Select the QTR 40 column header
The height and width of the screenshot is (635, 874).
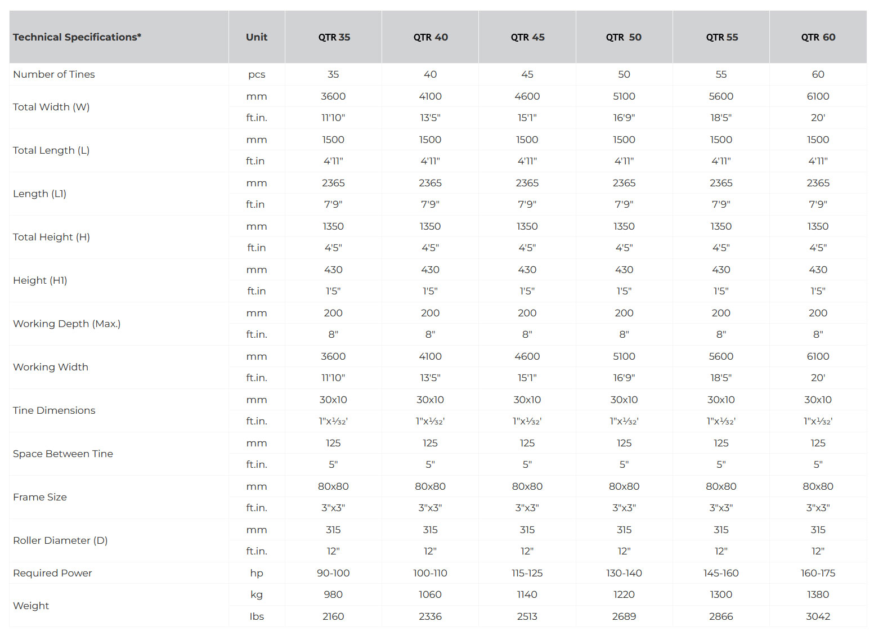point(431,37)
